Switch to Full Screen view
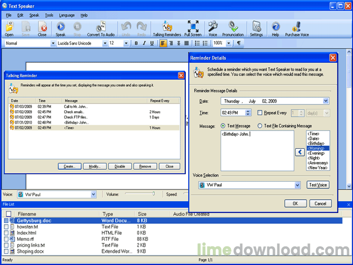 tap(193, 28)
